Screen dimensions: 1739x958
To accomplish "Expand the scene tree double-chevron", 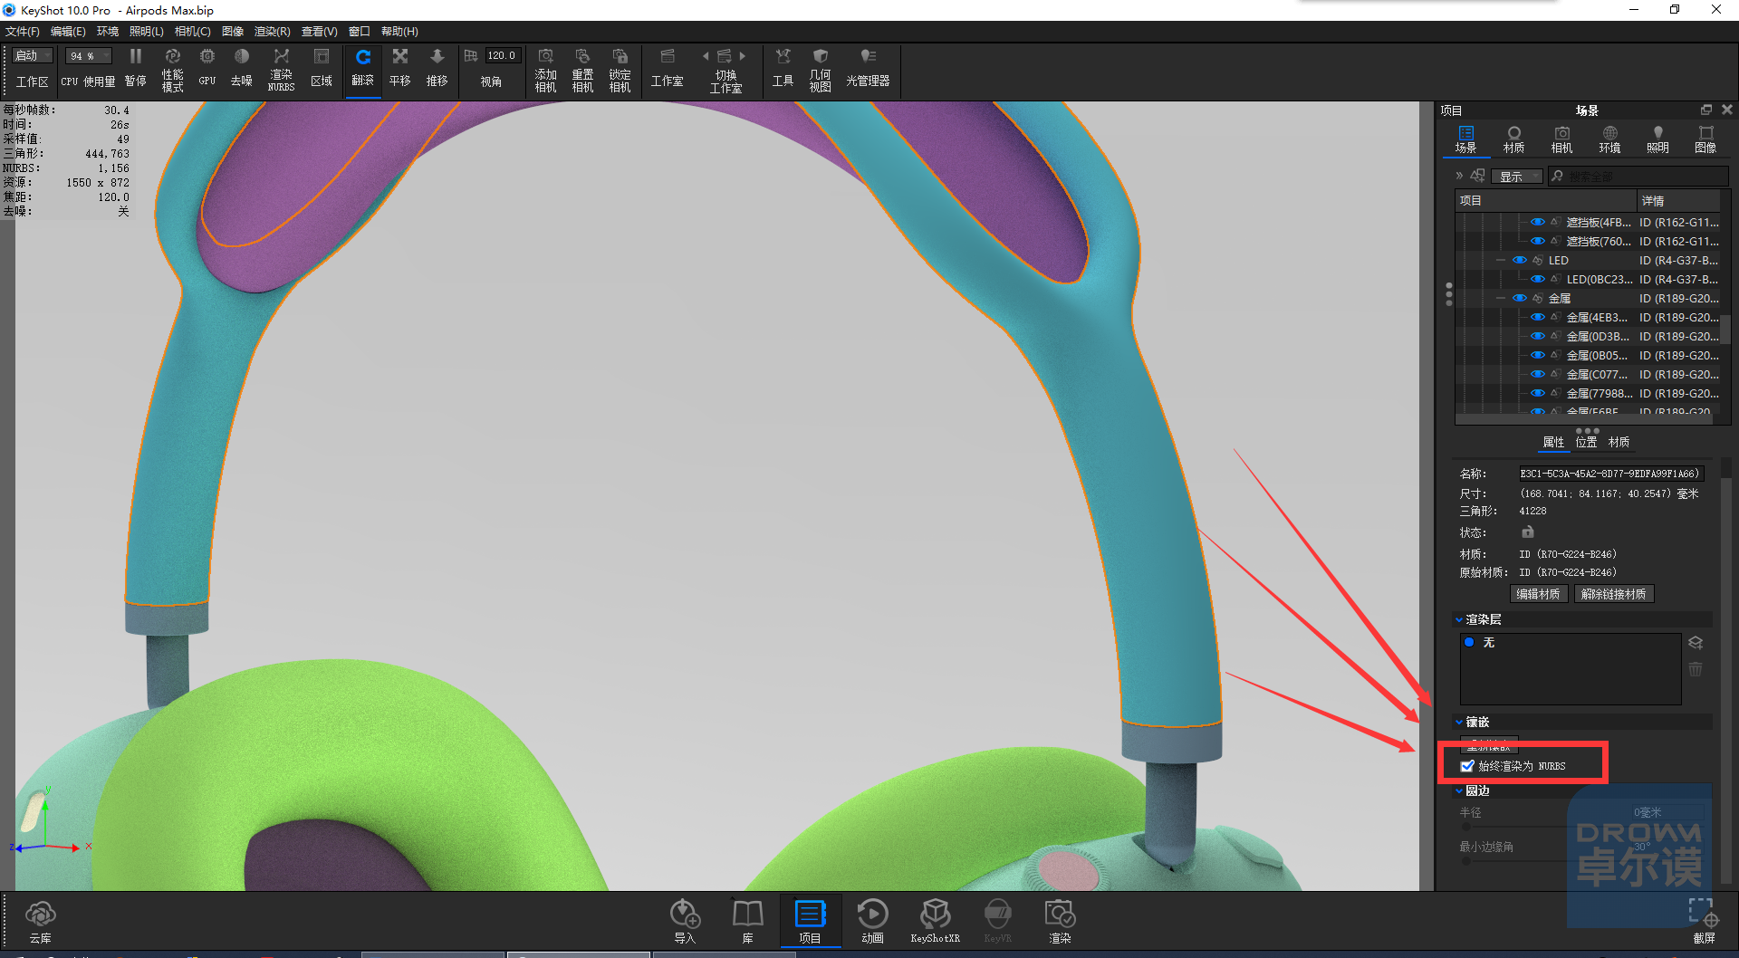I will tap(1459, 176).
